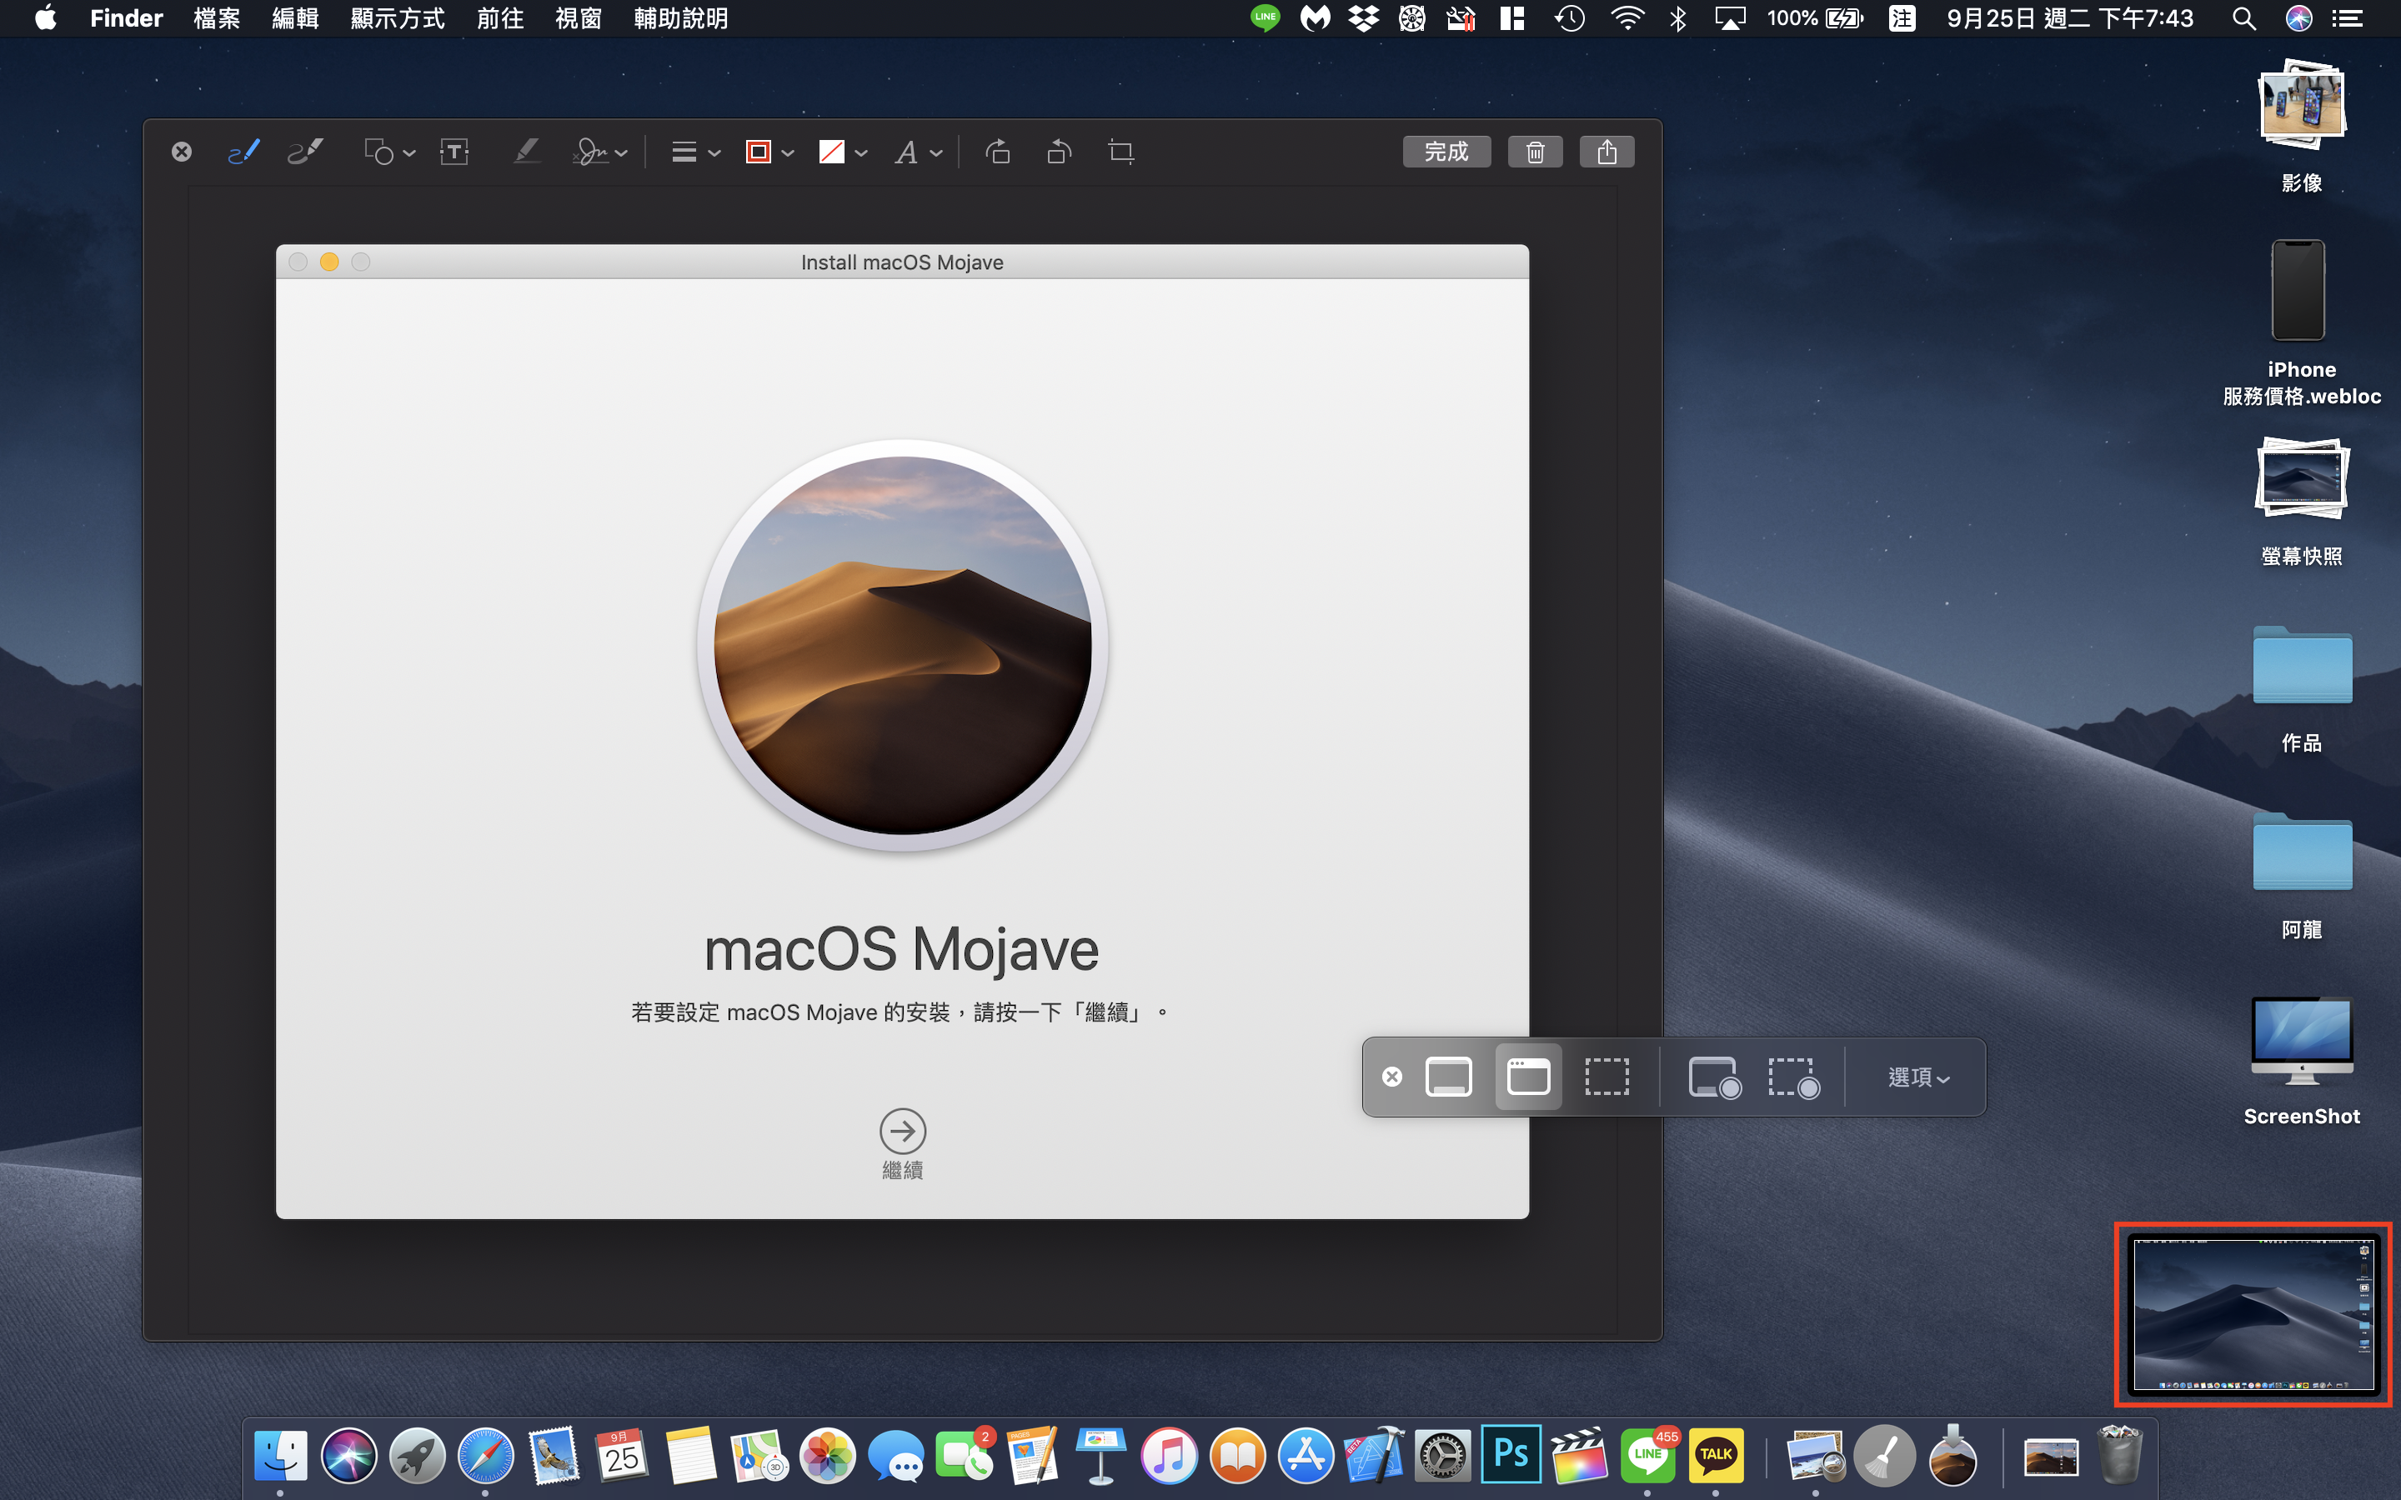Choose capture entire screen mode
The height and width of the screenshot is (1500, 2401).
click(1449, 1077)
